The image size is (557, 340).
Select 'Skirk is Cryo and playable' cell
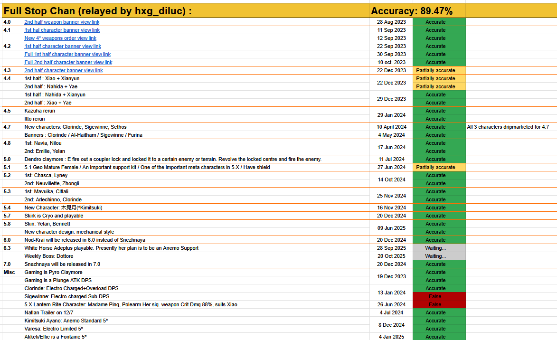tap(196, 216)
